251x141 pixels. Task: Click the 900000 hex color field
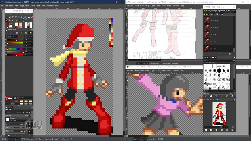[25, 97]
